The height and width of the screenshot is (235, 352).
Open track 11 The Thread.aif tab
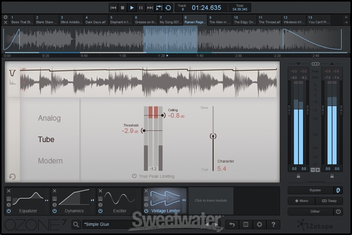269,20
